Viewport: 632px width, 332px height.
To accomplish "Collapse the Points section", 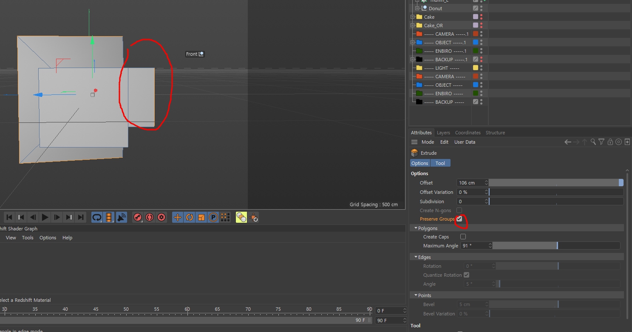I will tap(416, 295).
